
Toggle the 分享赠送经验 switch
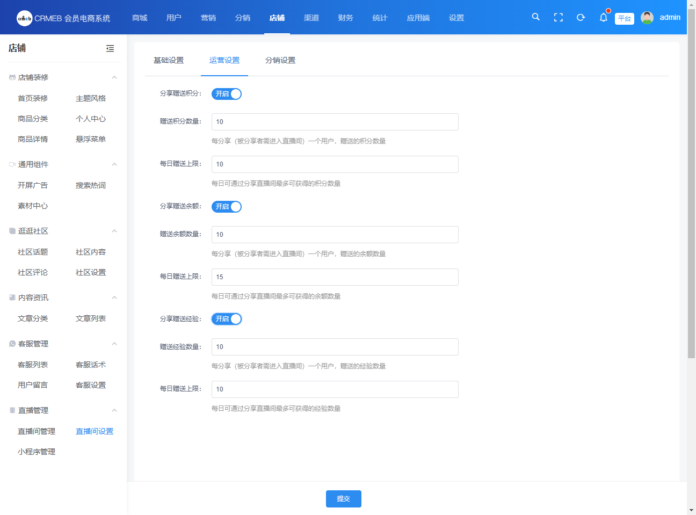(x=227, y=319)
